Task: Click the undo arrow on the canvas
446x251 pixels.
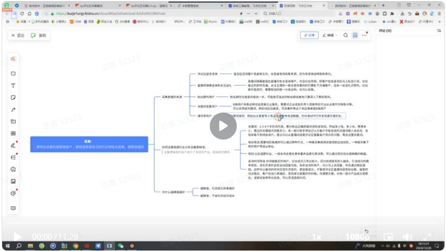Action: [367, 232]
